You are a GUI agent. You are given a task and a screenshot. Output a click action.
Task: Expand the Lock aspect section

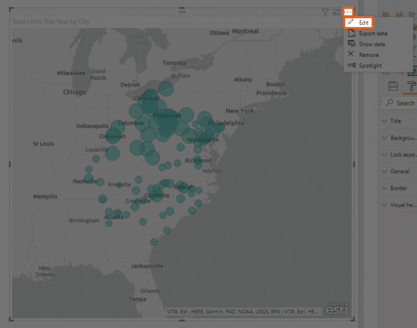pyautogui.click(x=397, y=154)
